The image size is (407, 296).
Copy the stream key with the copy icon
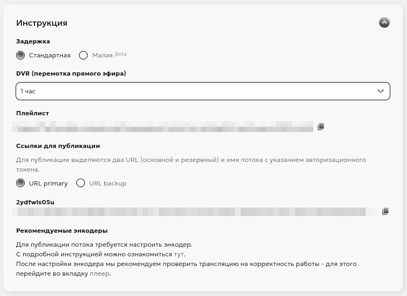coord(385,212)
